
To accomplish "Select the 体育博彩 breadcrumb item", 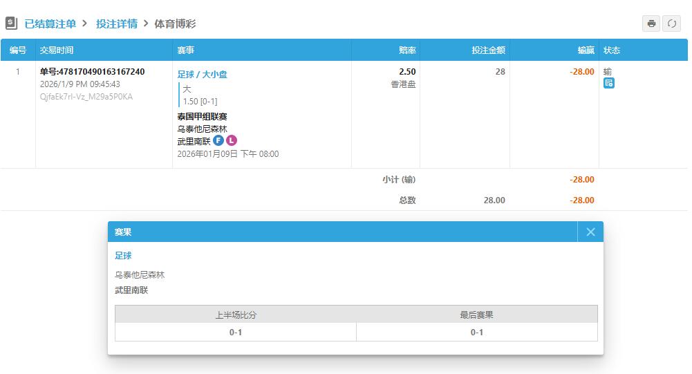I will click(175, 24).
